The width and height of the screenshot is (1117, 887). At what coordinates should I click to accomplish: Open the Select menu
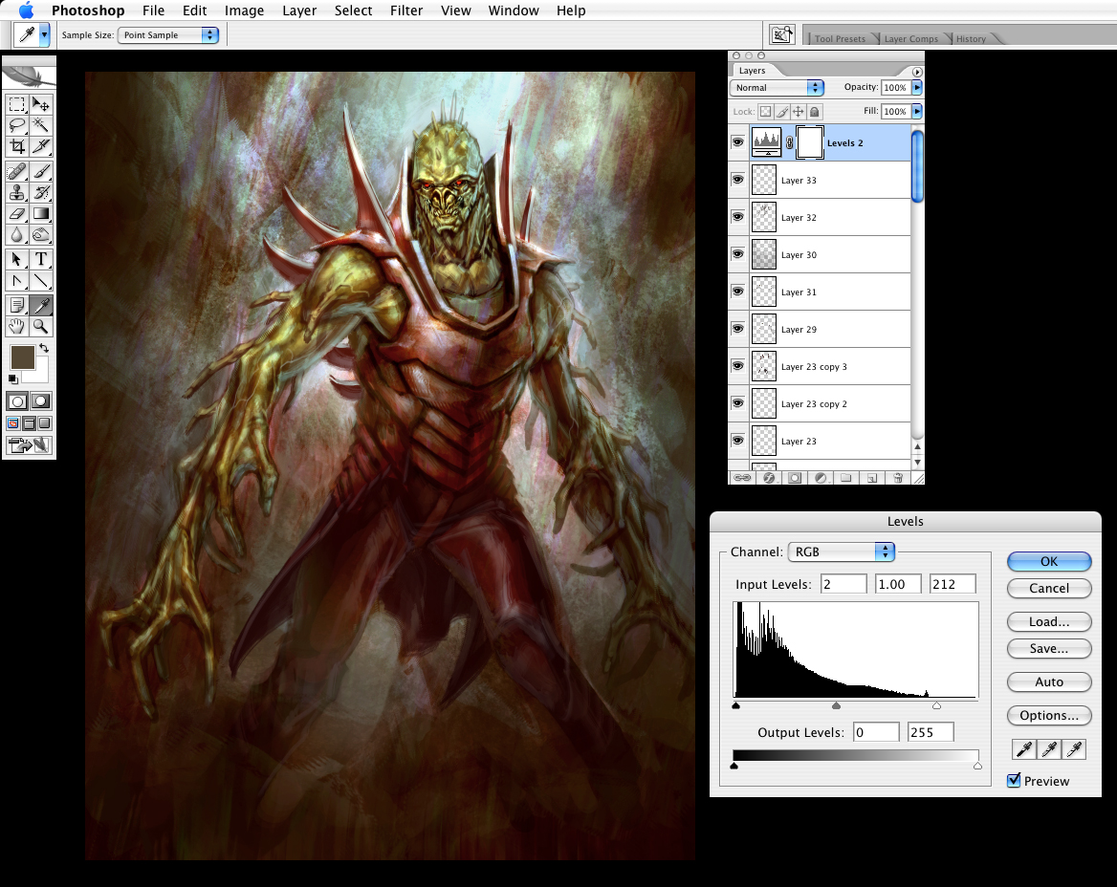pos(353,11)
